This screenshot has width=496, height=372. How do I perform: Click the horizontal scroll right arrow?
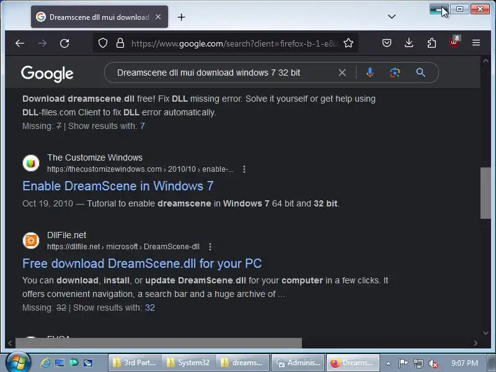tap(475, 343)
